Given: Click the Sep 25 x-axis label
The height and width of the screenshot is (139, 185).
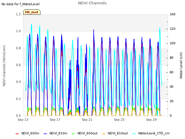Looking at the screenshot, I should click(119, 120).
